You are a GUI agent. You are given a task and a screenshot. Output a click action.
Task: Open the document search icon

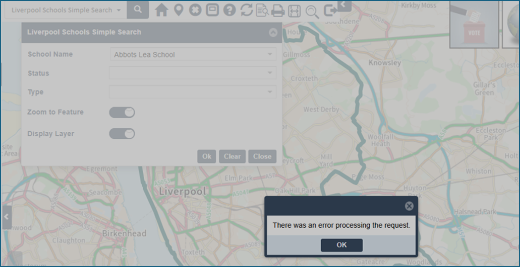pyautogui.click(x=262, y=11)
